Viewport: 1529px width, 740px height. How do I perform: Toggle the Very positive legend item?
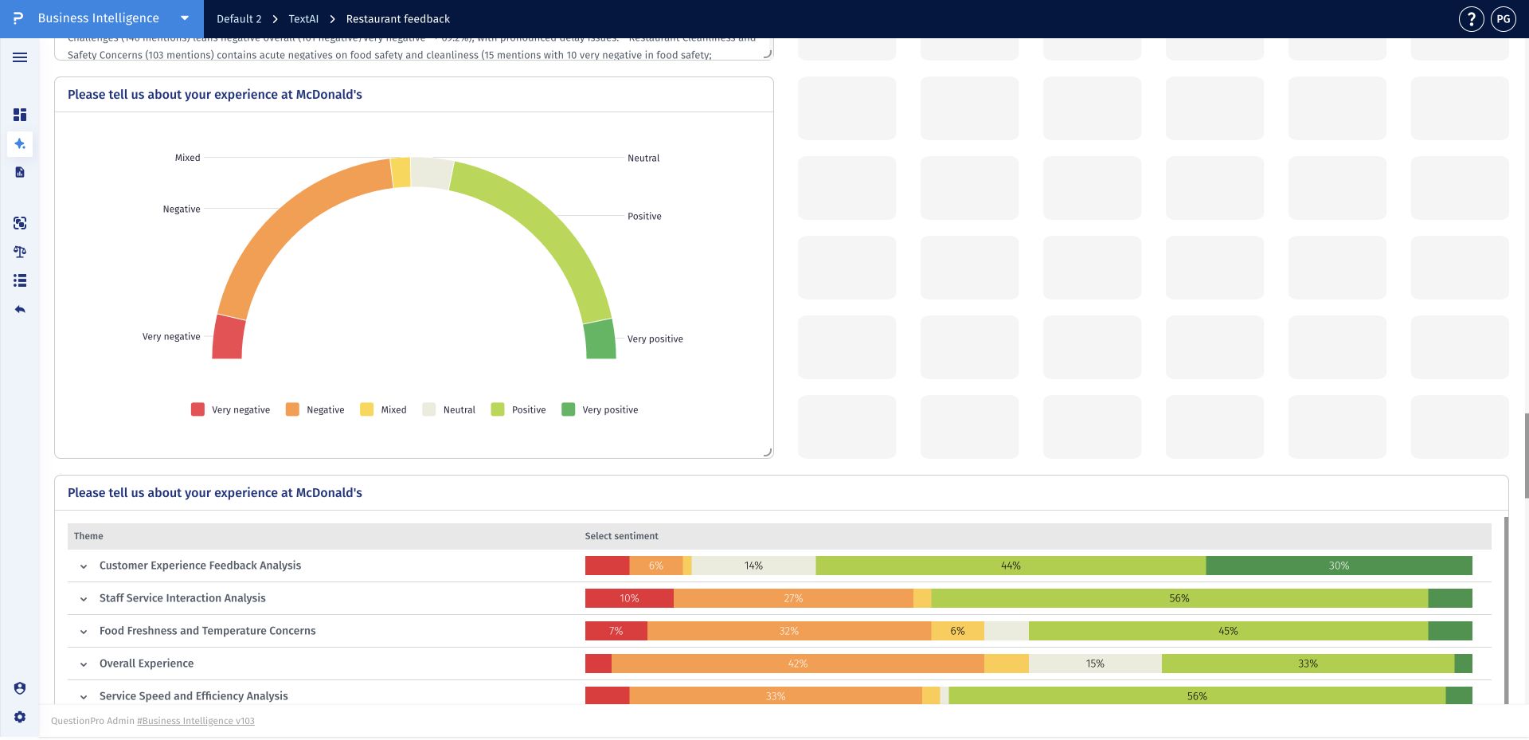click(x=600, y=409)
